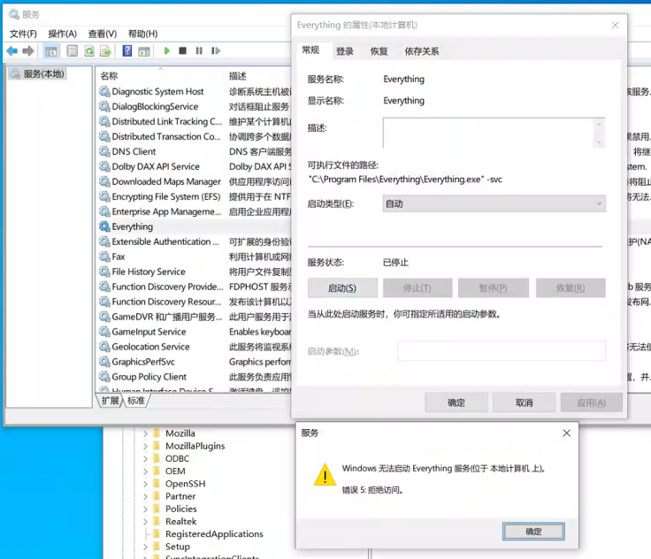Screen dimensions: 651x559
Task: Open the Properties sheet toolbar icon
Action: 73,51
